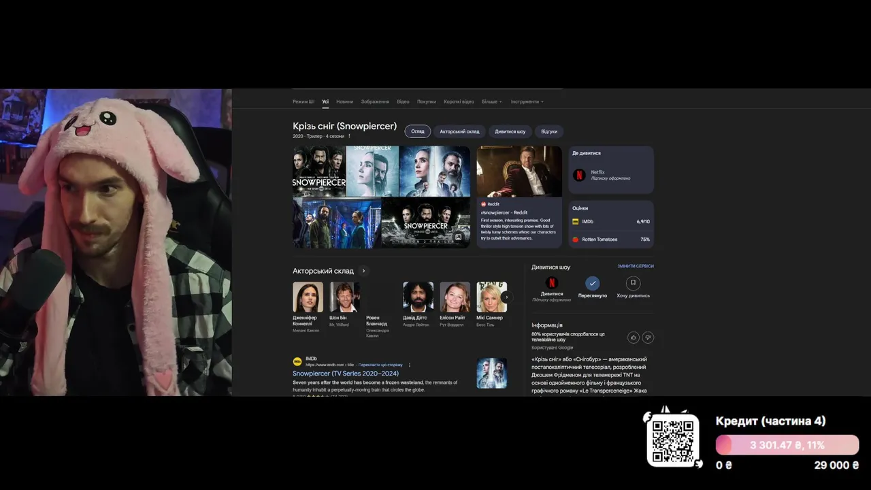Click the Netflix Підписку оформлено text
This screenshot has width=871, height=490.
610,178
